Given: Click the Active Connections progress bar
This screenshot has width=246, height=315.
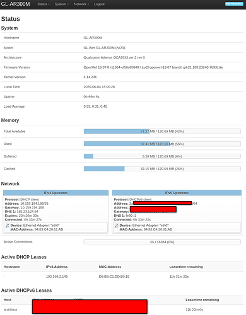Looking at the screenshot, I should tap(162, 242).
